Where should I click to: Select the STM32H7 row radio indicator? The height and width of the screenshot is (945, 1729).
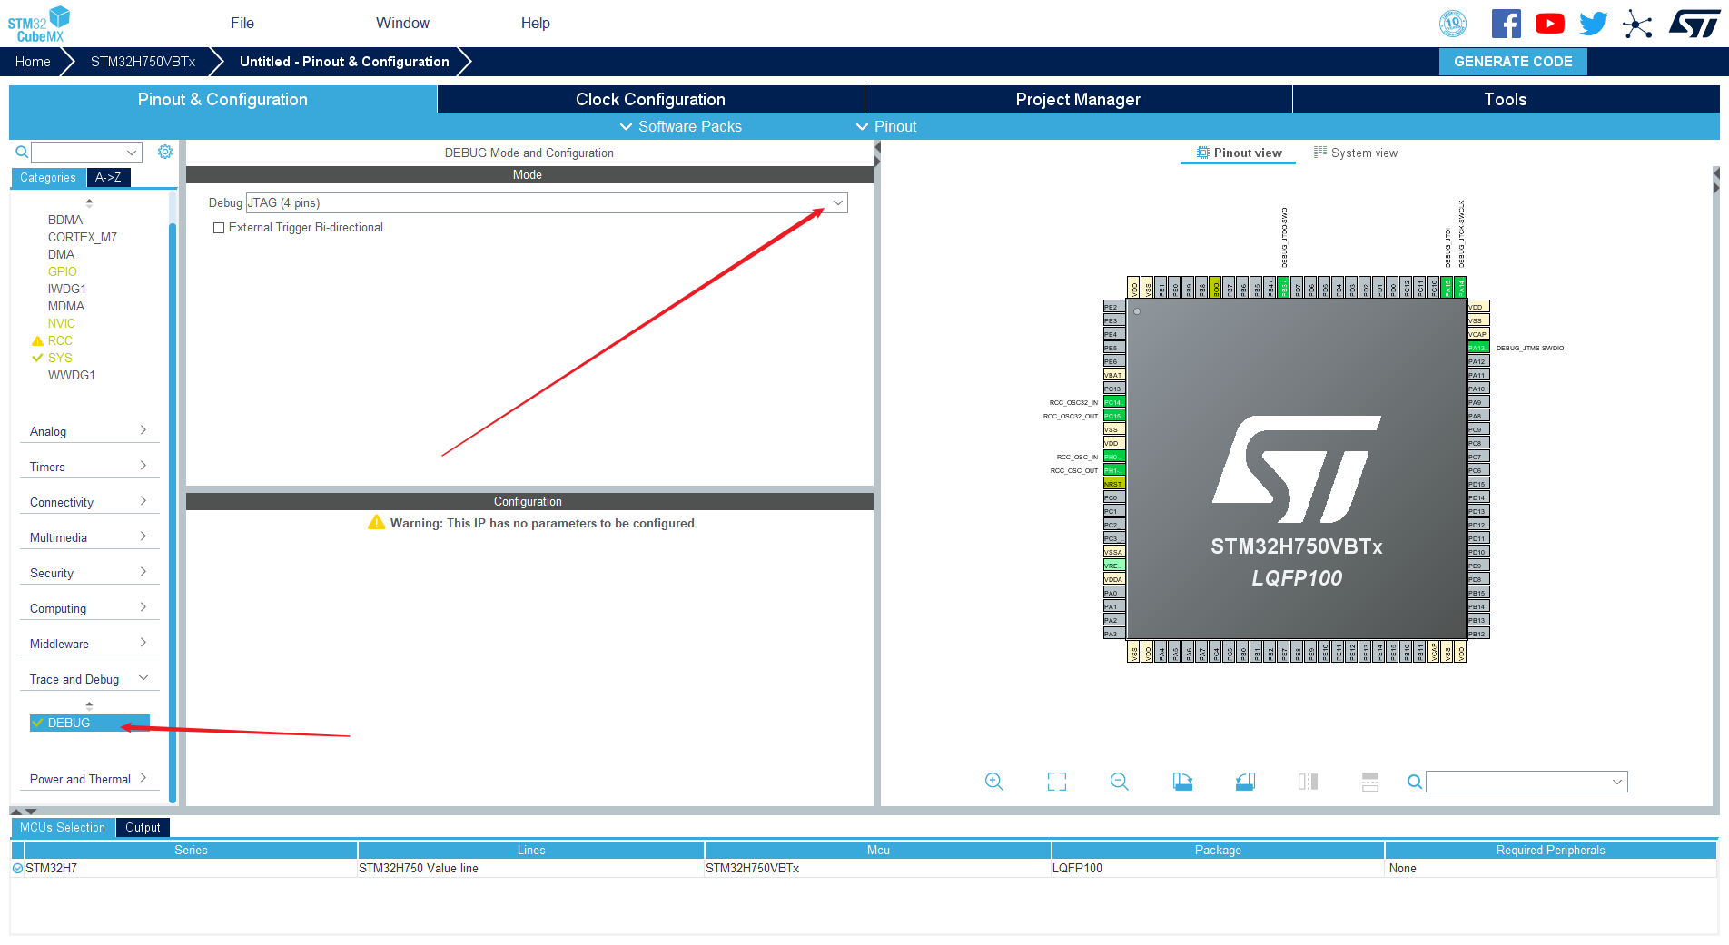pyautogui.click(x=17, y=869)
